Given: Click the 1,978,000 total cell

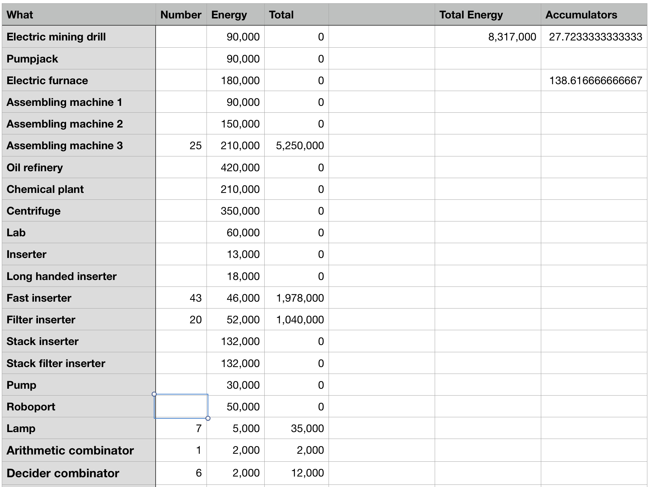Looking at the screenshot, I should (296, 298).
